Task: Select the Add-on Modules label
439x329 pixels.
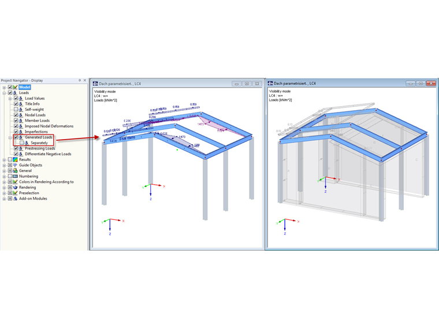Action: coord(33,199)
